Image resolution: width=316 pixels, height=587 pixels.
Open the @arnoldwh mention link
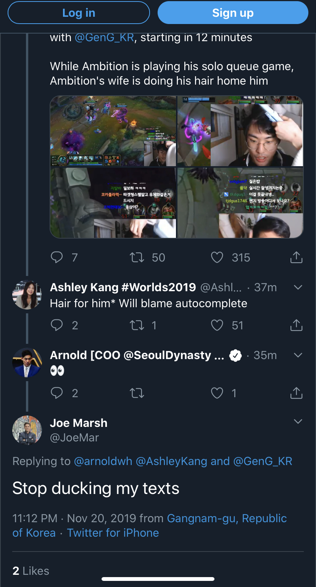coord(103,461)
